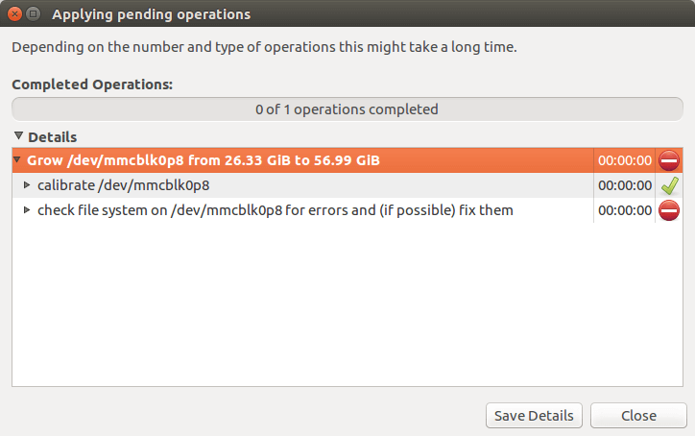Click the elapsed time on the Grow row
The width and height of the screenshot is (695, 436).
pyautogui.click(x=624, y=160)
